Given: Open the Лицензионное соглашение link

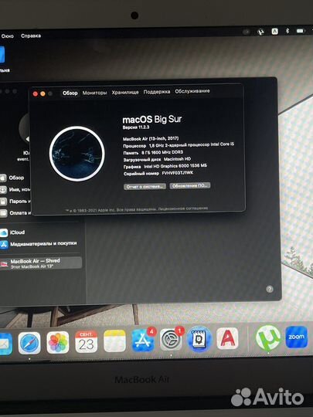Looking at the screenshot, I should (183, 208).
